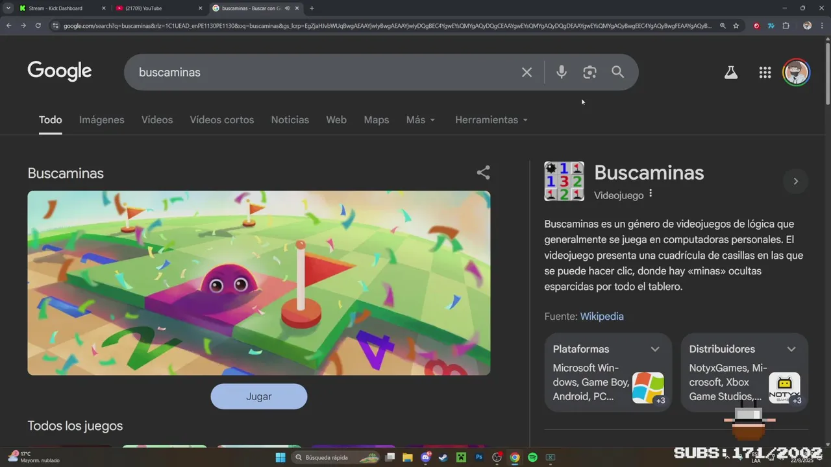Open the Google apps grid
This screenshot has height=467, width=831.
click(x=765, y=73)
